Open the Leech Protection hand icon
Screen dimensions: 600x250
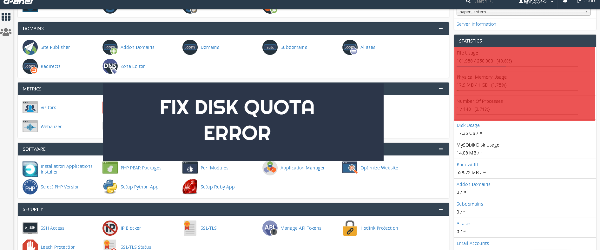30,245
